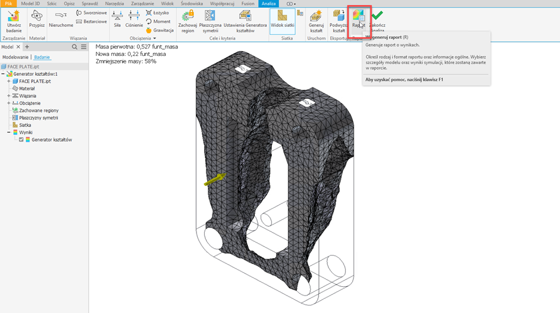The image size is (560, 313).
Task: Click yellow force arrow on model
Action: point(215,179)
